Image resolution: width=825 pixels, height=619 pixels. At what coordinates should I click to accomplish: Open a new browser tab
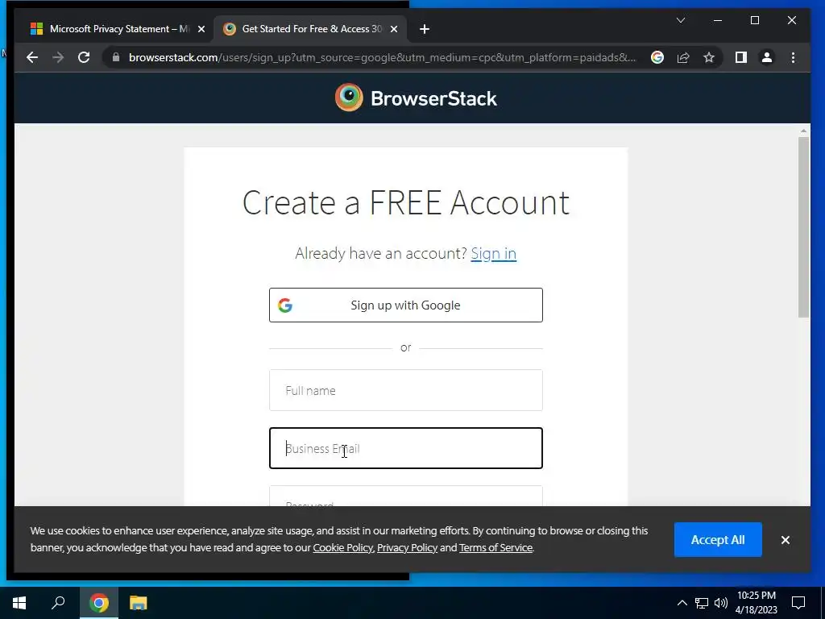424,29
